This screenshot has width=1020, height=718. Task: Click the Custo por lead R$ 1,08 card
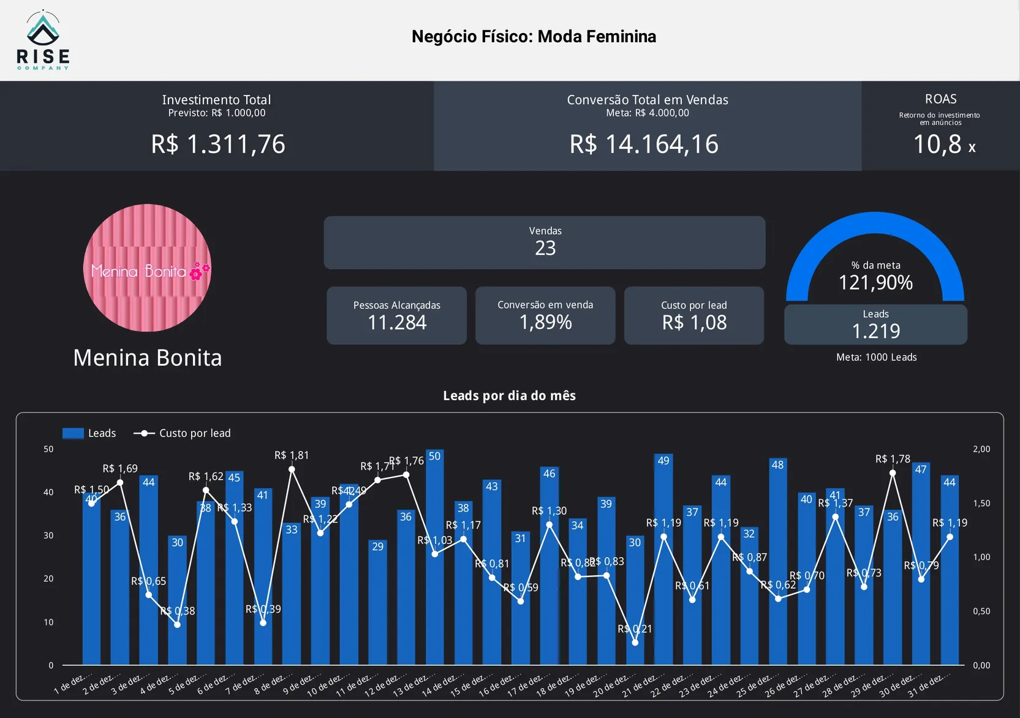pyautogui.click(x=693, y=316)
